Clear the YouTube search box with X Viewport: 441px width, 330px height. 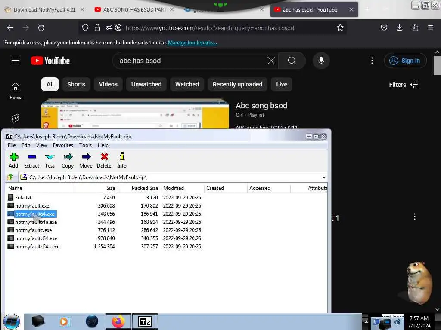271,61
